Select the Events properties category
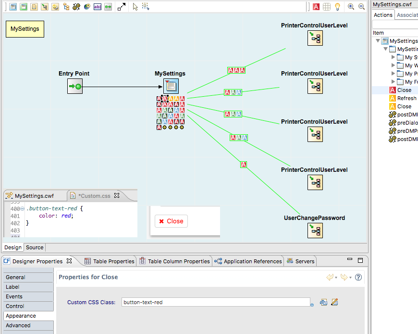418x334 pixels. [x=28, y=296]
